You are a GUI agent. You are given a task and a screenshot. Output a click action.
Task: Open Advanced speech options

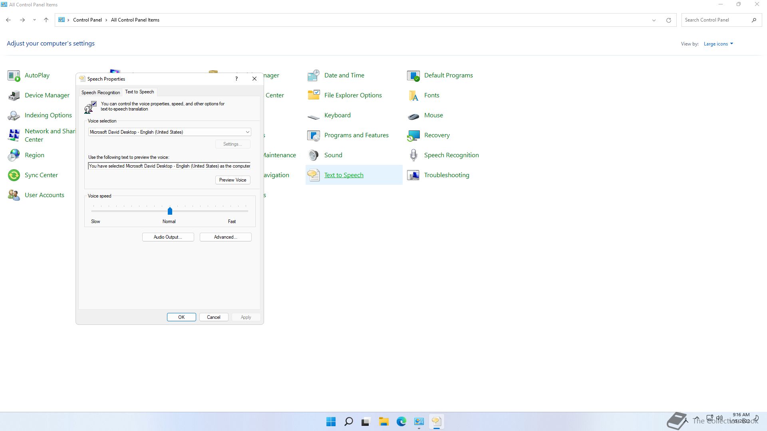pos(226,237)
